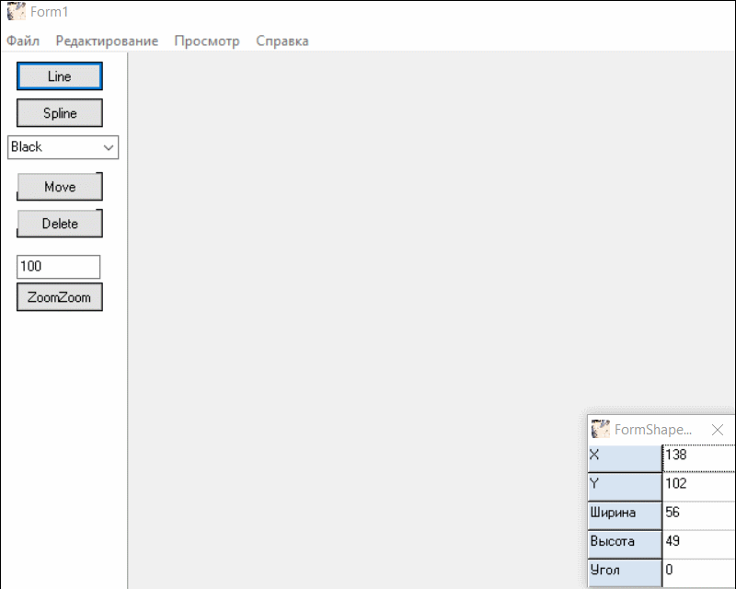
Task: Click the Ширина row header
Action: click(x=625, y=515)
